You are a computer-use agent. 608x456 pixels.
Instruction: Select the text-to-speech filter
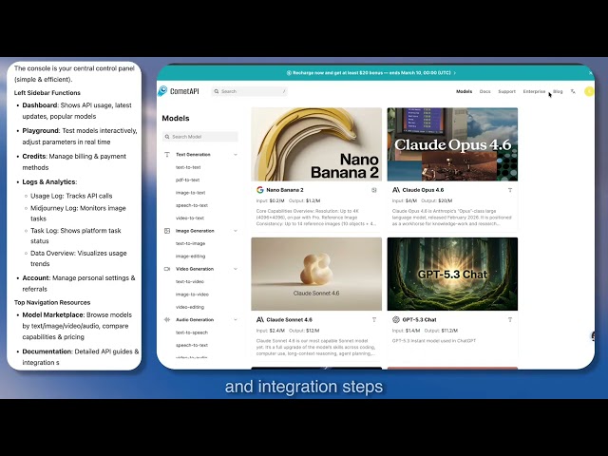[x=192, y=332]
